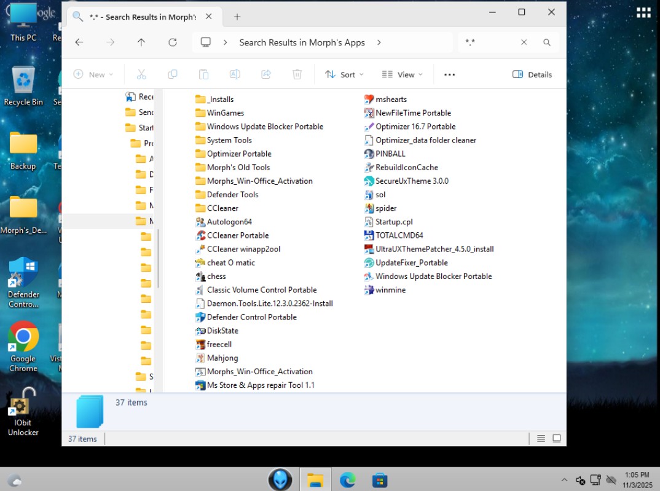660x491 pixels.
Task: Expand the New item dropdown
Action: (93, 74)
